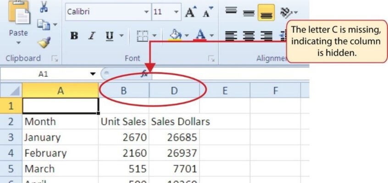
Task: Select row 5 header
Action: tap(11, 169)
